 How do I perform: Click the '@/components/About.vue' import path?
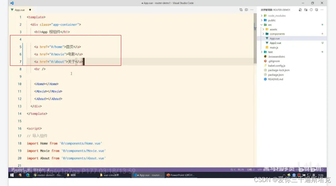tap(84, 158)
